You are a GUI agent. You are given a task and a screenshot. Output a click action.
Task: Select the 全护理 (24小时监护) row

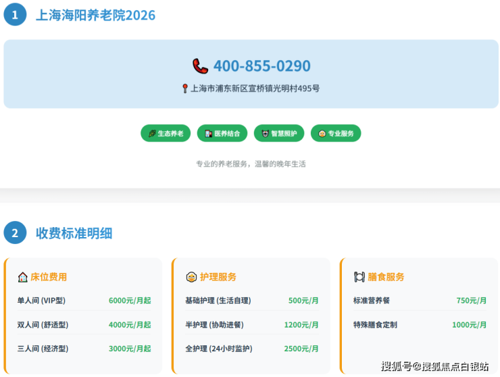coord(251,349)
